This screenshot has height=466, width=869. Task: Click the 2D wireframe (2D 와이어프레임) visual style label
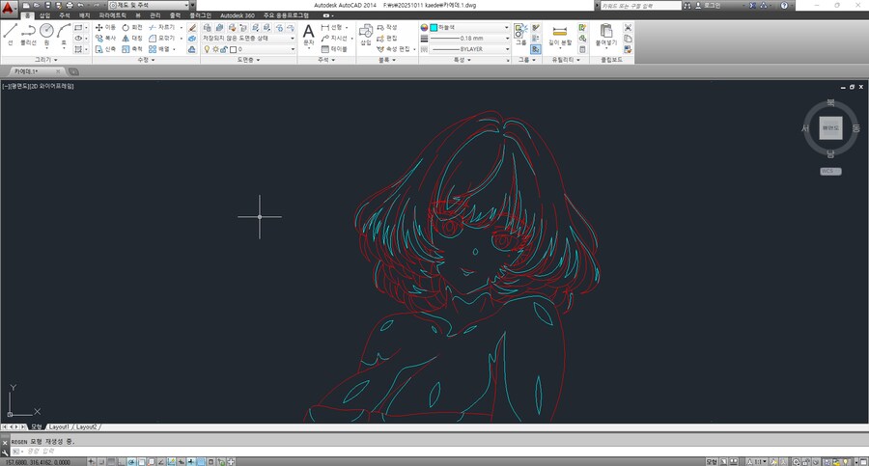(x=51, y=87)
